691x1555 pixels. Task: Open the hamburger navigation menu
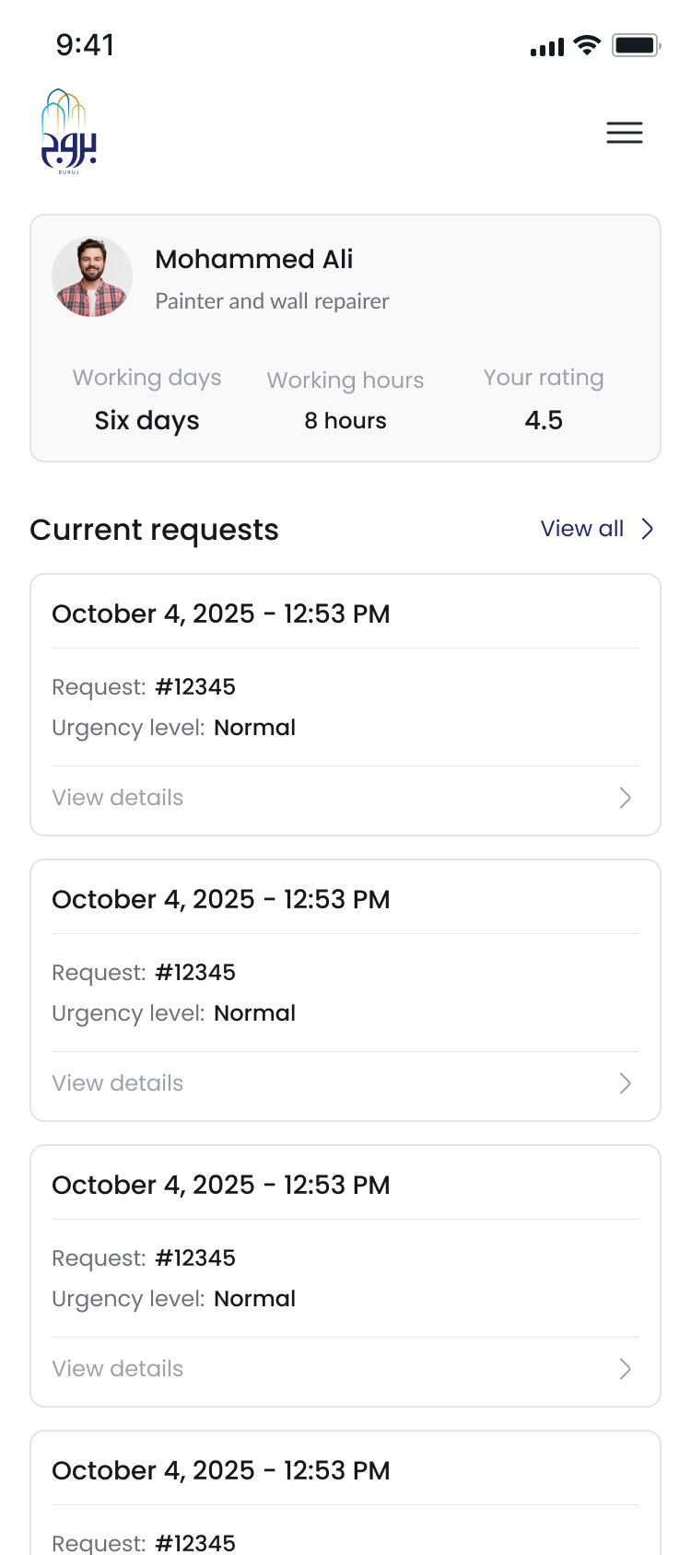[625, 133]
